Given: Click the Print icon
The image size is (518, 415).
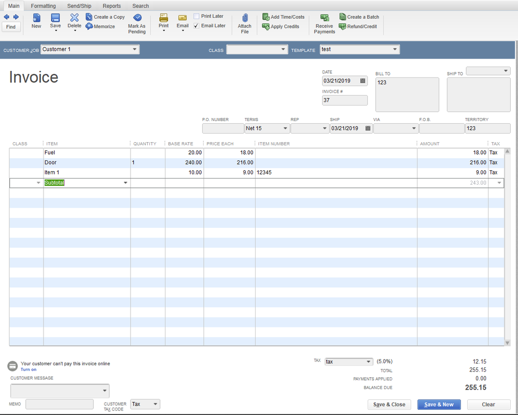Looking at the screenshot, I should pos(163,19).
